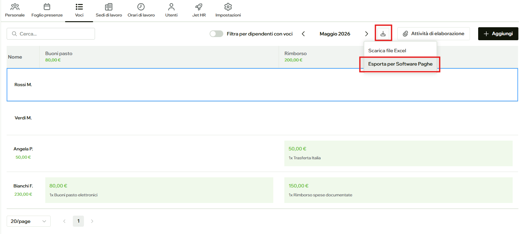Go to next month after Maggio 2026
Image resolution: width=519 pixels, height=234 pixels.
click(x=366, y=34)
